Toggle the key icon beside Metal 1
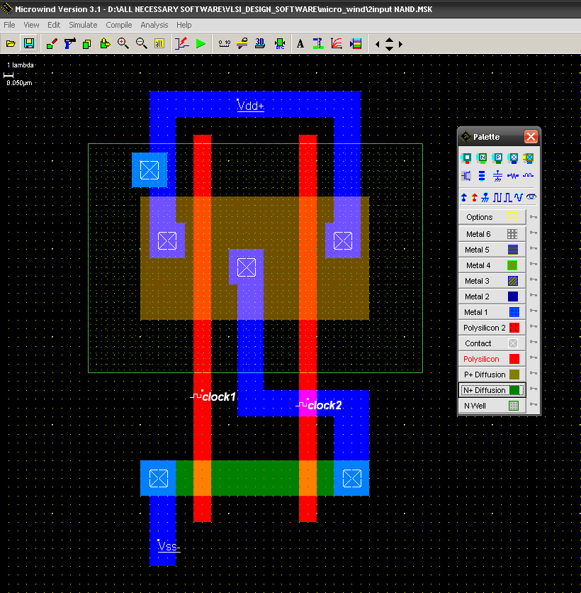This screenshot has height=593, width=581. 533,311
